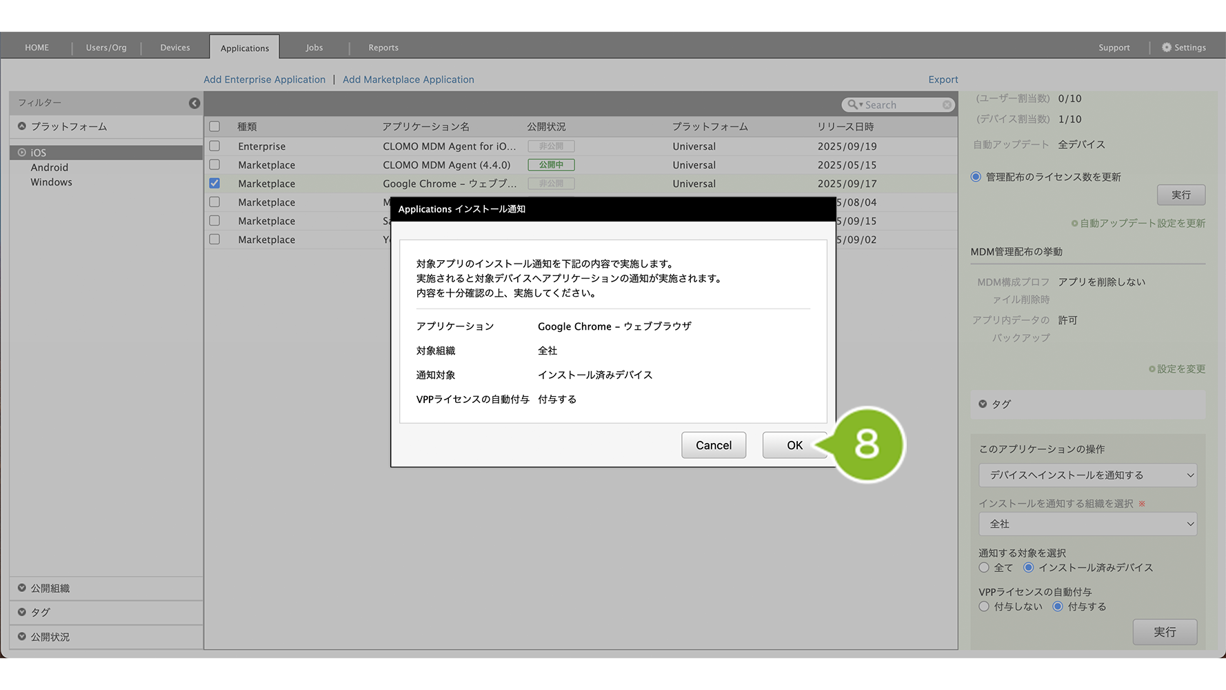Click the search magnifier icon
Screen dimensions: 1226x690
tap(853, 105)
